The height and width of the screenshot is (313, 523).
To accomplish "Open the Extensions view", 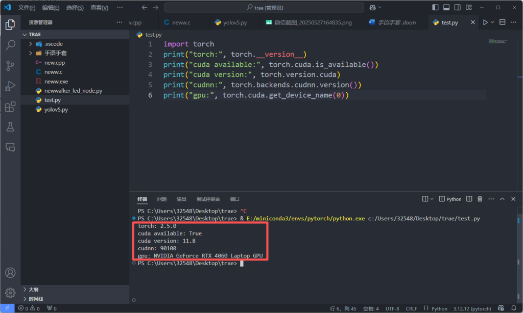I will coord(10,107).
